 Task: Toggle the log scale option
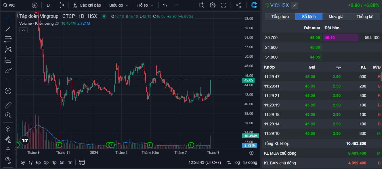237,162
